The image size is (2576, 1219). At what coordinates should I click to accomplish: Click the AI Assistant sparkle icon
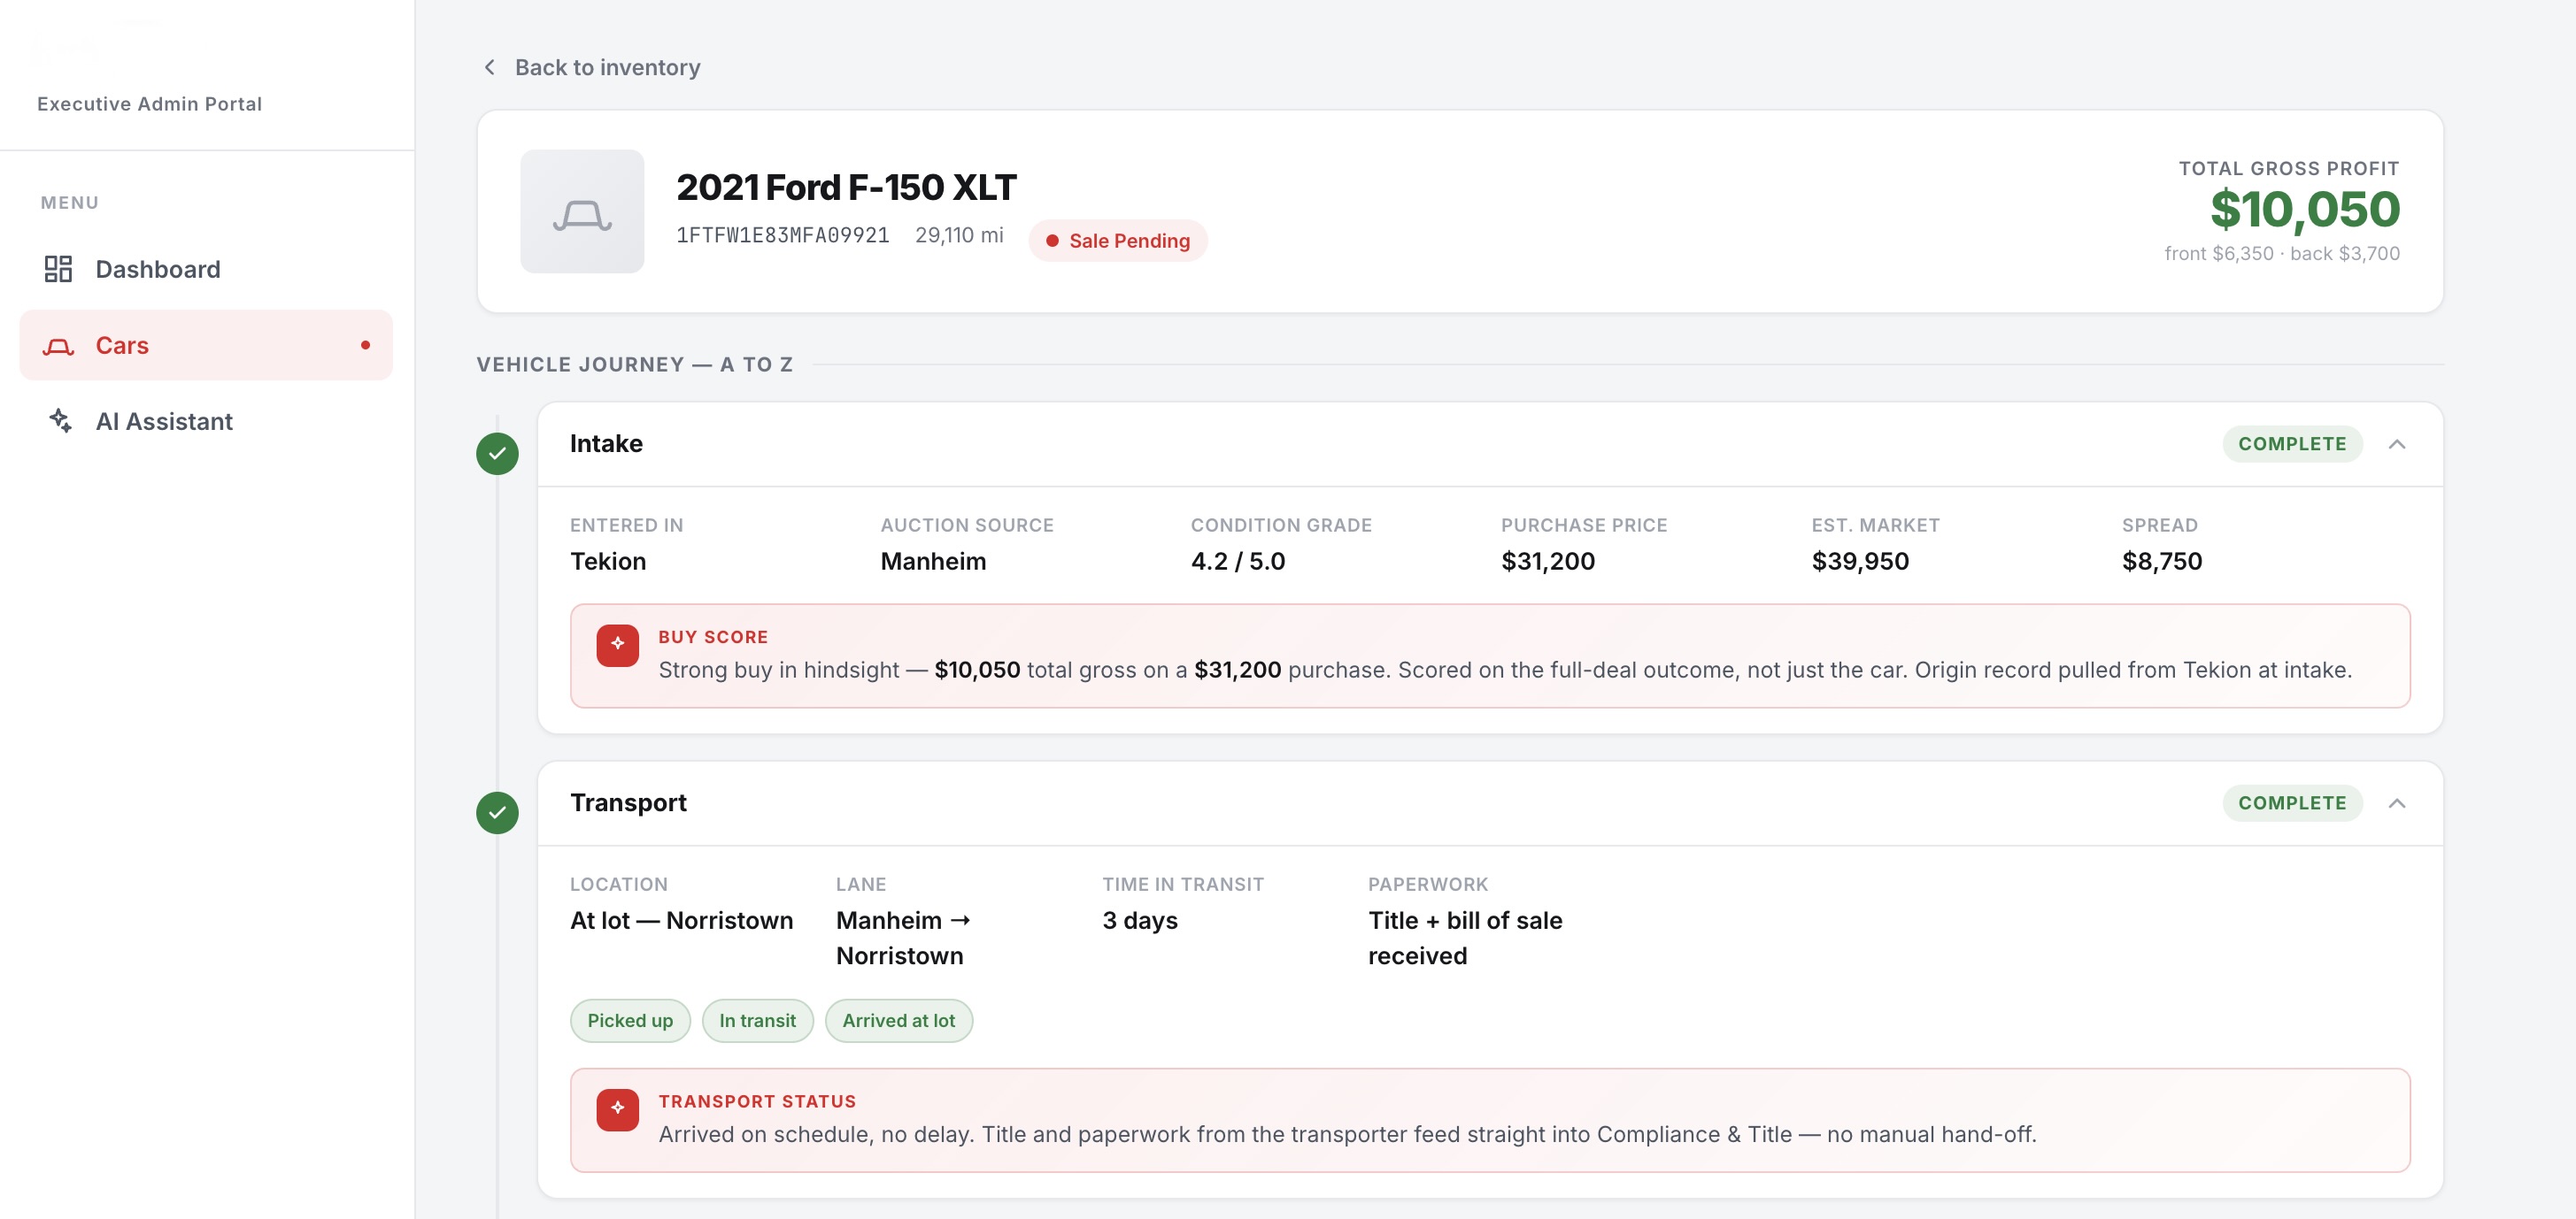[60, 421]
